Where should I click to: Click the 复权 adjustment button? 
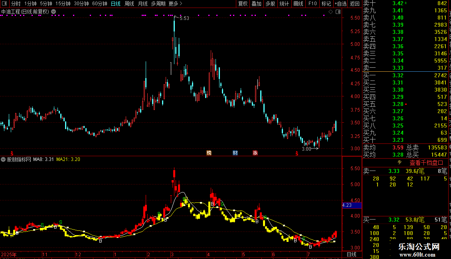pos(243,4)
